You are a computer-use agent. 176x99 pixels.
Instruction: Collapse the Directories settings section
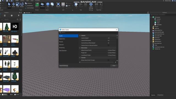point(80,48)
